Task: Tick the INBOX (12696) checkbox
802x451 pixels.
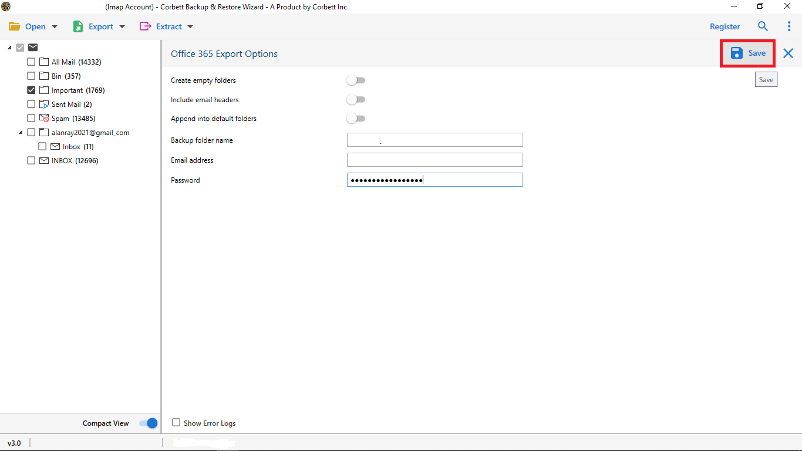Action: point(31,160)
